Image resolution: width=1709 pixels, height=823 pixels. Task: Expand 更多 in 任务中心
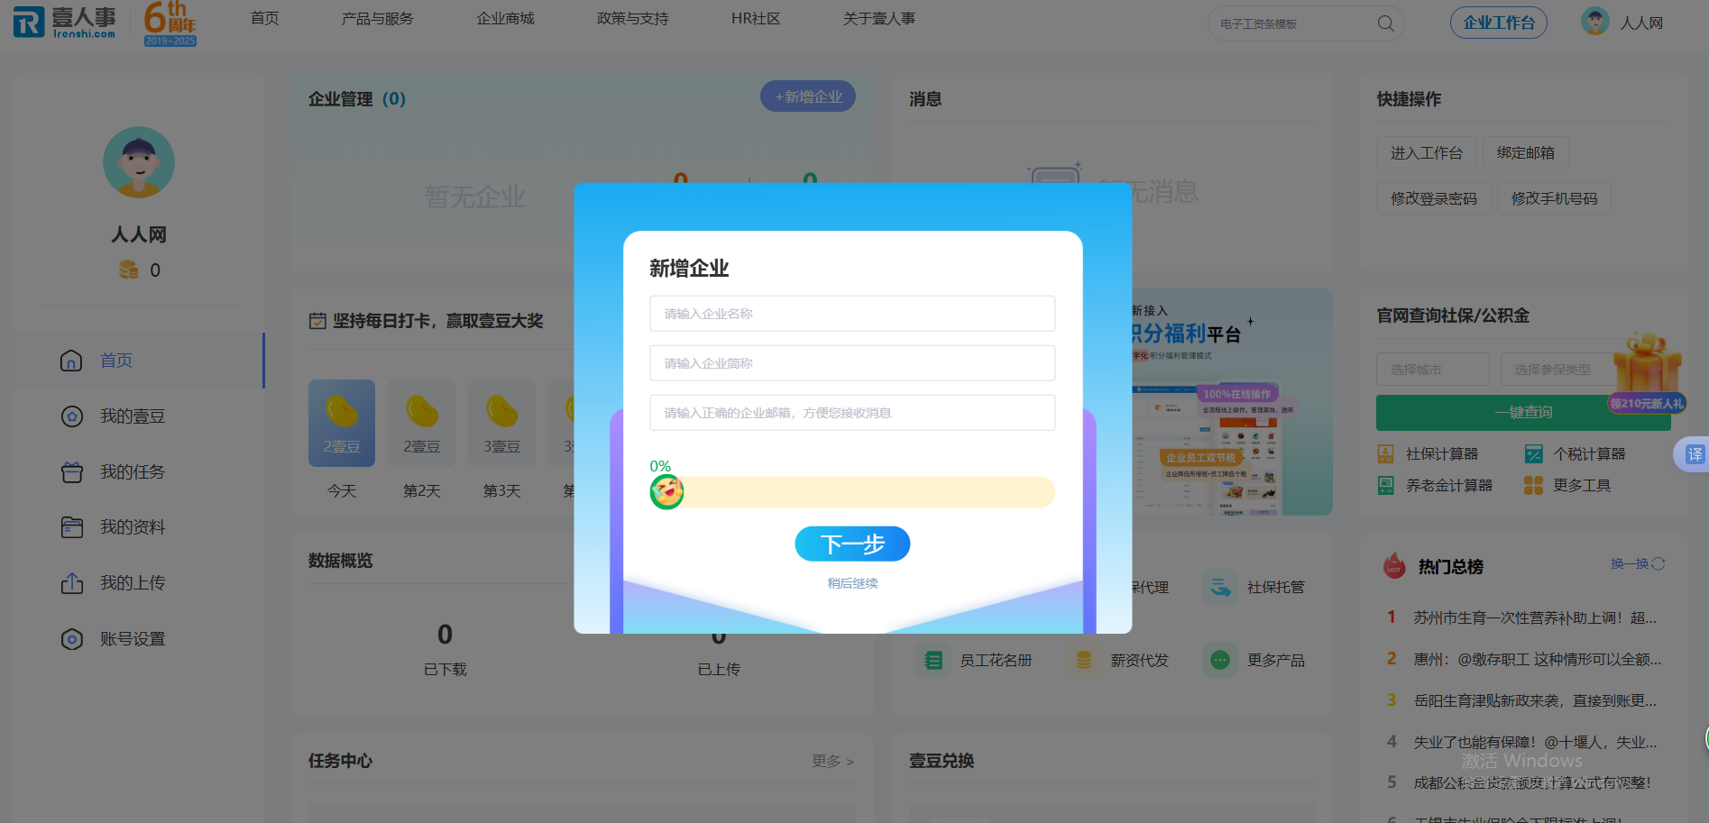pos(832,762)
